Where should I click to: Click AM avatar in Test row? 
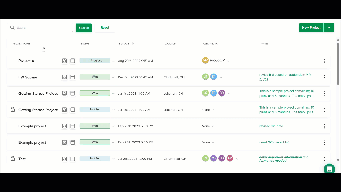230,158
